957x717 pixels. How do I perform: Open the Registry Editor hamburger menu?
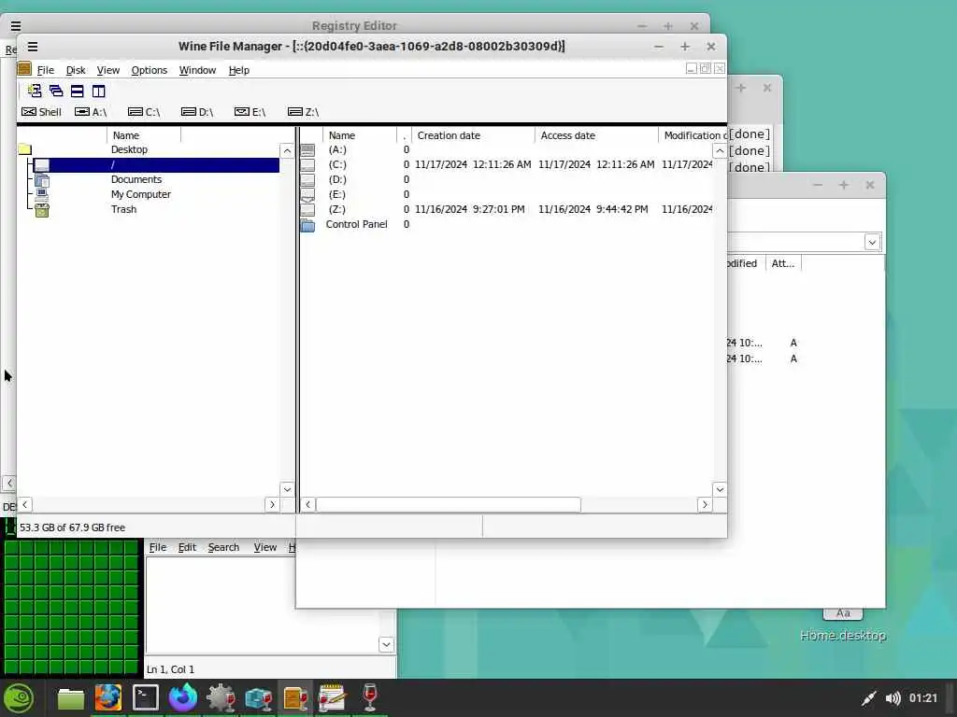16,26
